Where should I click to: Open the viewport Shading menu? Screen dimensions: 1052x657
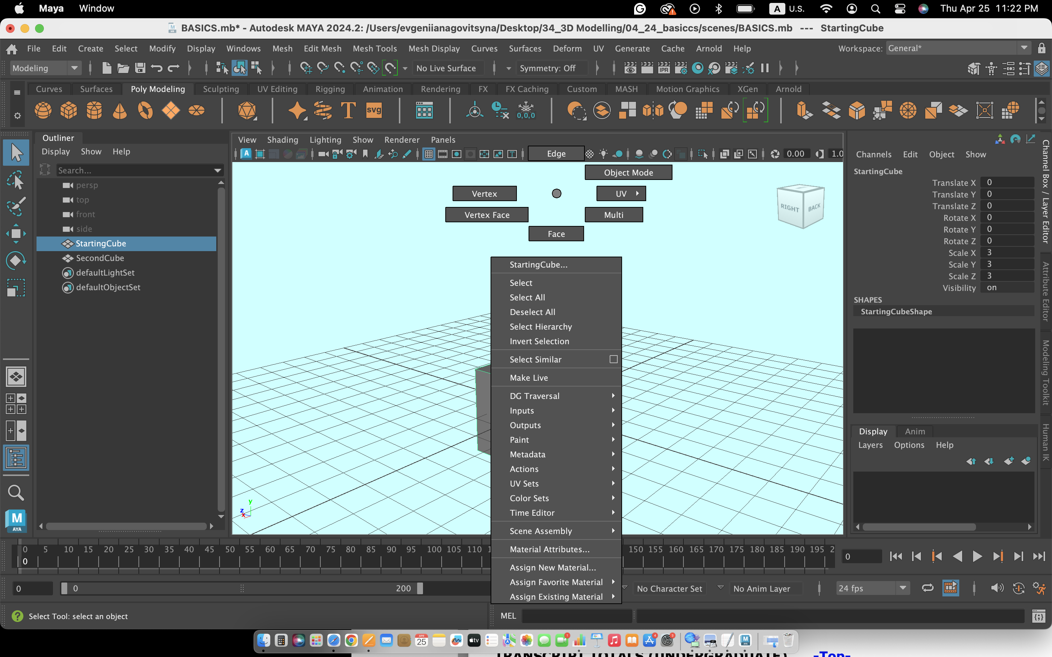click(283, 140)
